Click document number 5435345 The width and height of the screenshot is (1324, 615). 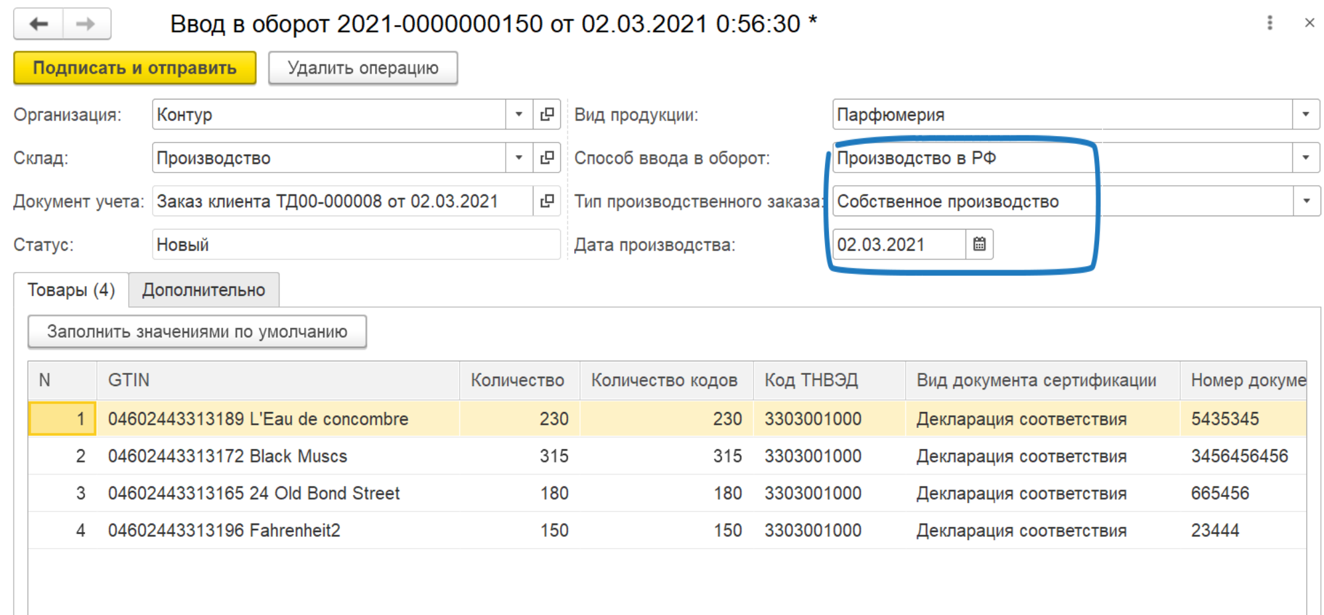click(1225, 419)
